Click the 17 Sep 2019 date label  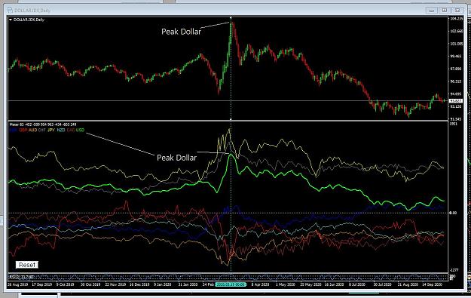click(41, 284)
